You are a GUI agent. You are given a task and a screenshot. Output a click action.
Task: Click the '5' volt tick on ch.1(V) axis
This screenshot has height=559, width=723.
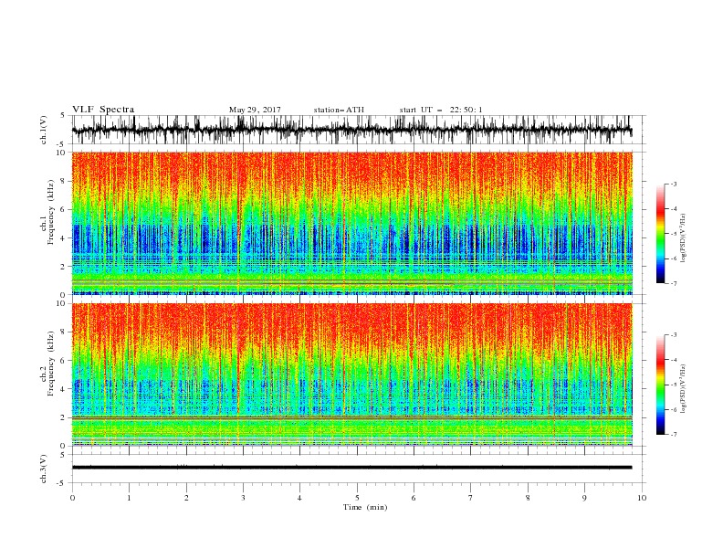point(63,115)
